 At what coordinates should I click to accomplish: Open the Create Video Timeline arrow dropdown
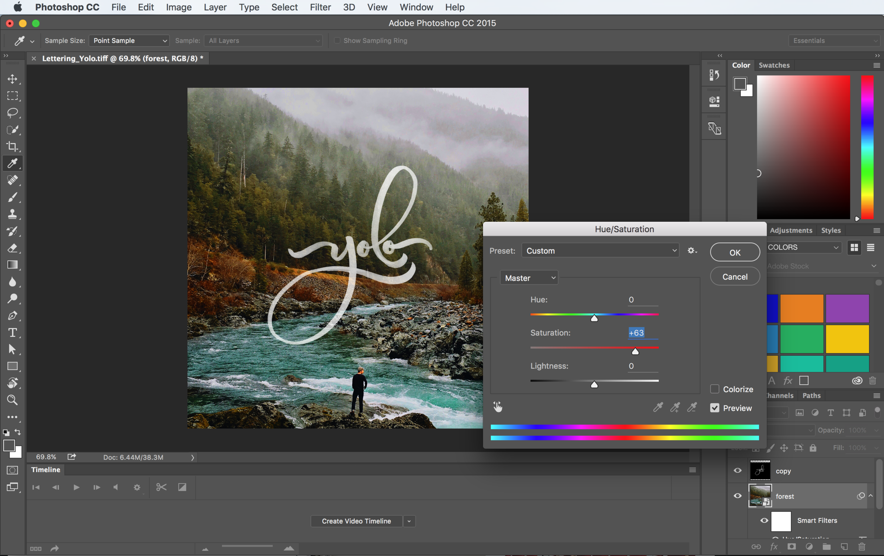pos(409,521)
